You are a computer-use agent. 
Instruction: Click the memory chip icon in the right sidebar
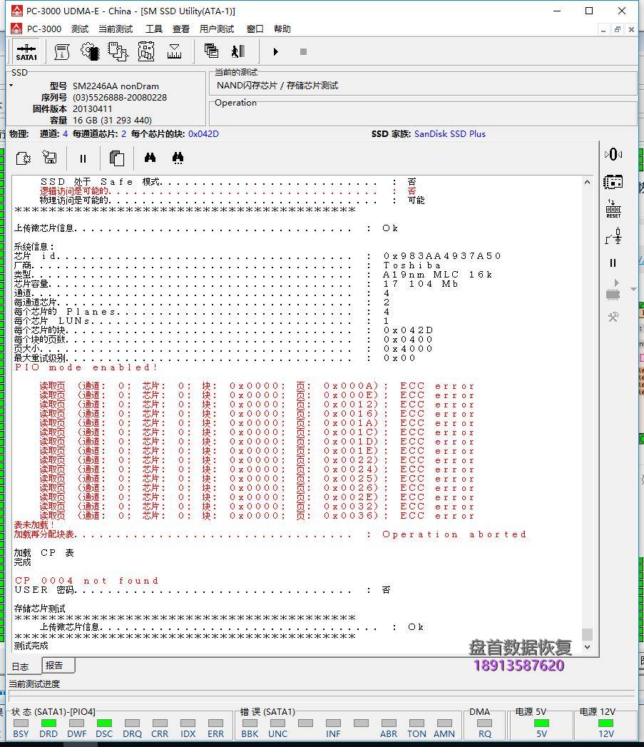pyautogui.click(x=613, y=182)
